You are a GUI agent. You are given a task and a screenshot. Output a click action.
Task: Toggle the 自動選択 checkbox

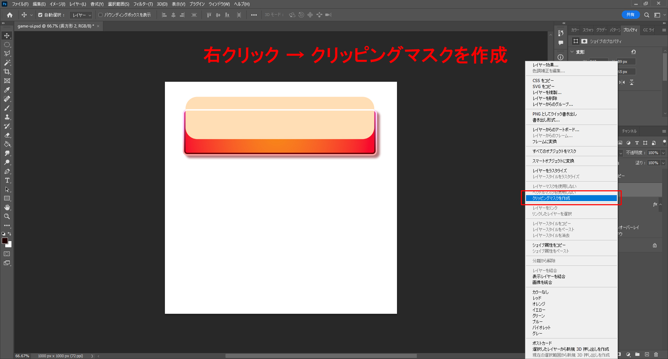point(40,15)
